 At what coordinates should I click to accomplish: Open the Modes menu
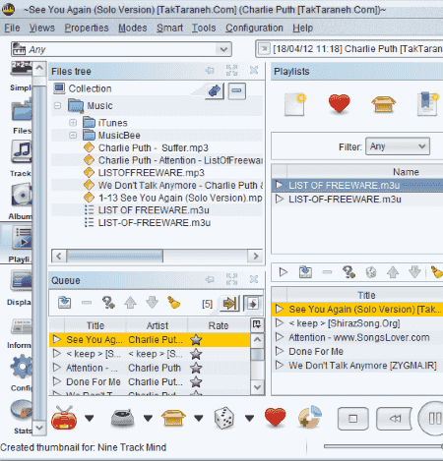coord(133,28)
